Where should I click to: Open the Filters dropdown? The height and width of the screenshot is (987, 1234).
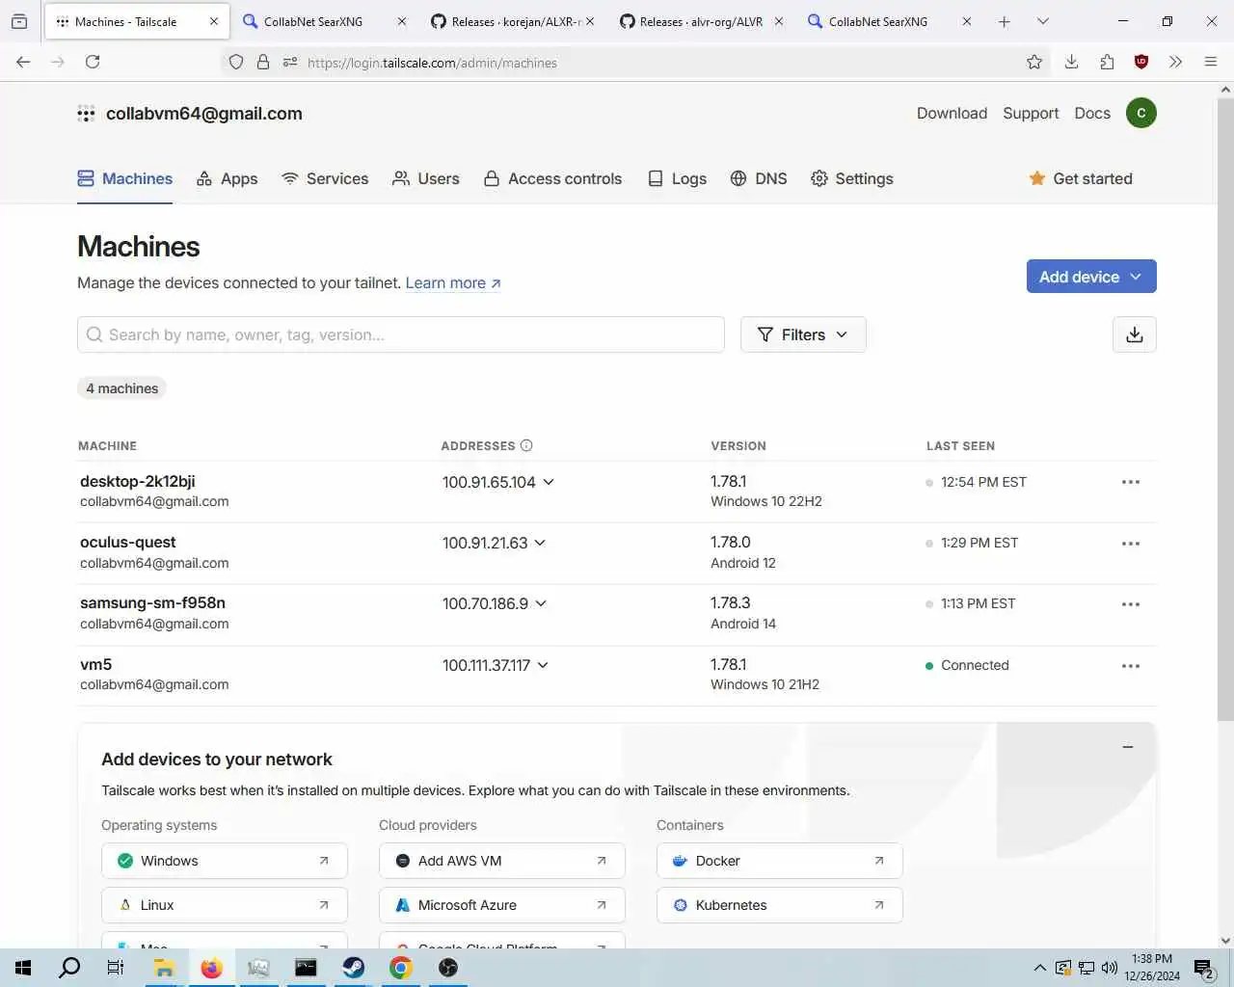pyautogui.click(x=803, y=334)
